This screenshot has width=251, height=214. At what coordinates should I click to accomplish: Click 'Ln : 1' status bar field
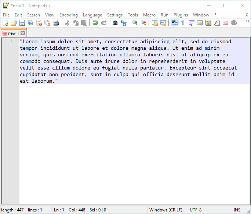59,210
